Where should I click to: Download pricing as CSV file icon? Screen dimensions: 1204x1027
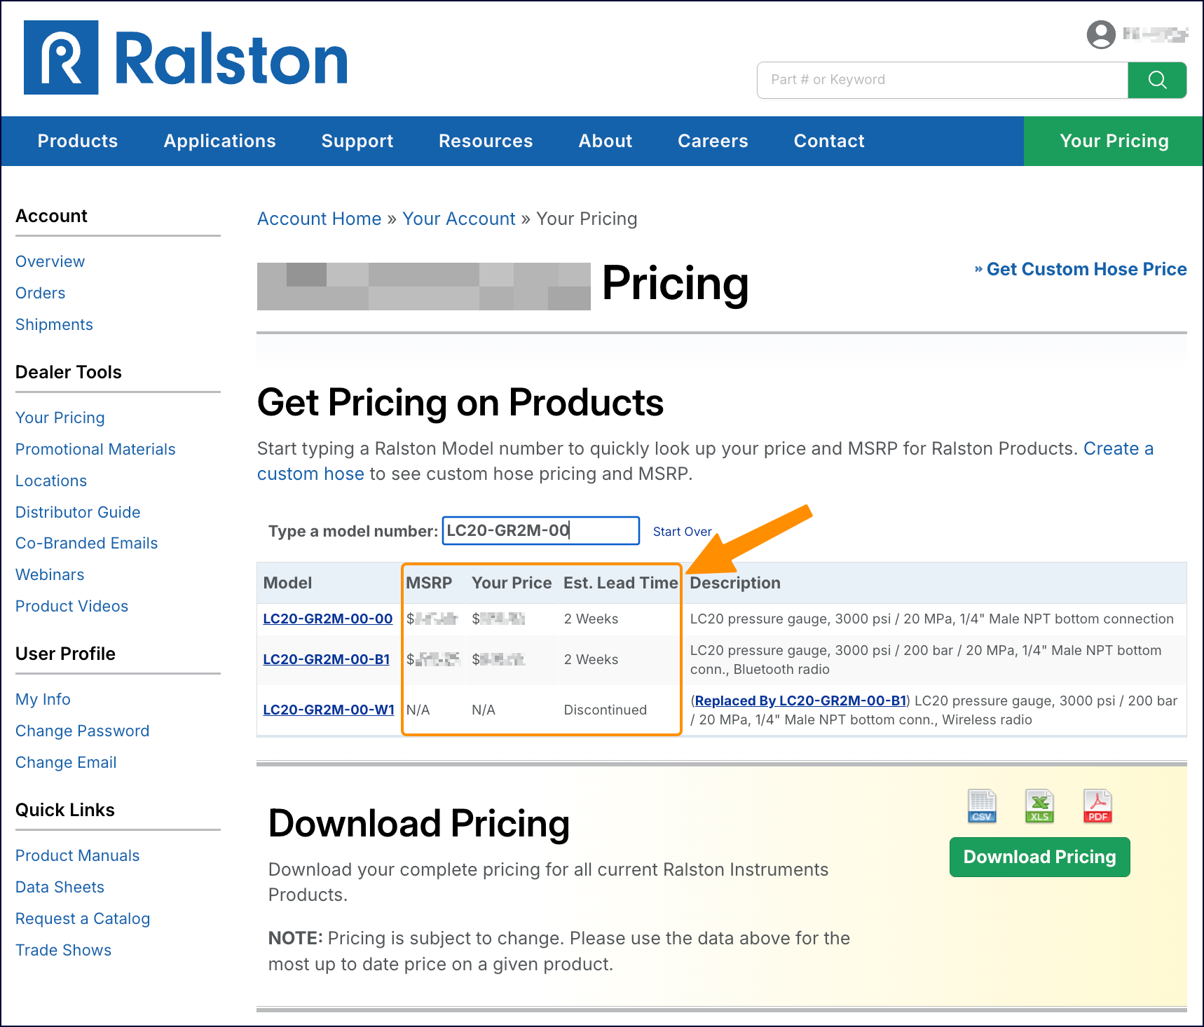[982, 806]
